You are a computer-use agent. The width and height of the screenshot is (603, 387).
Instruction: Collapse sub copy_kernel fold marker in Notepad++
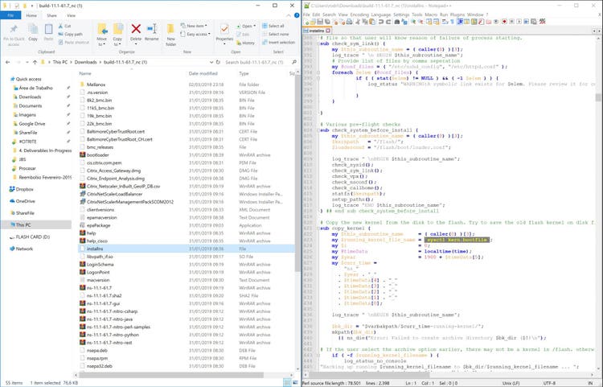pos(318,228)
